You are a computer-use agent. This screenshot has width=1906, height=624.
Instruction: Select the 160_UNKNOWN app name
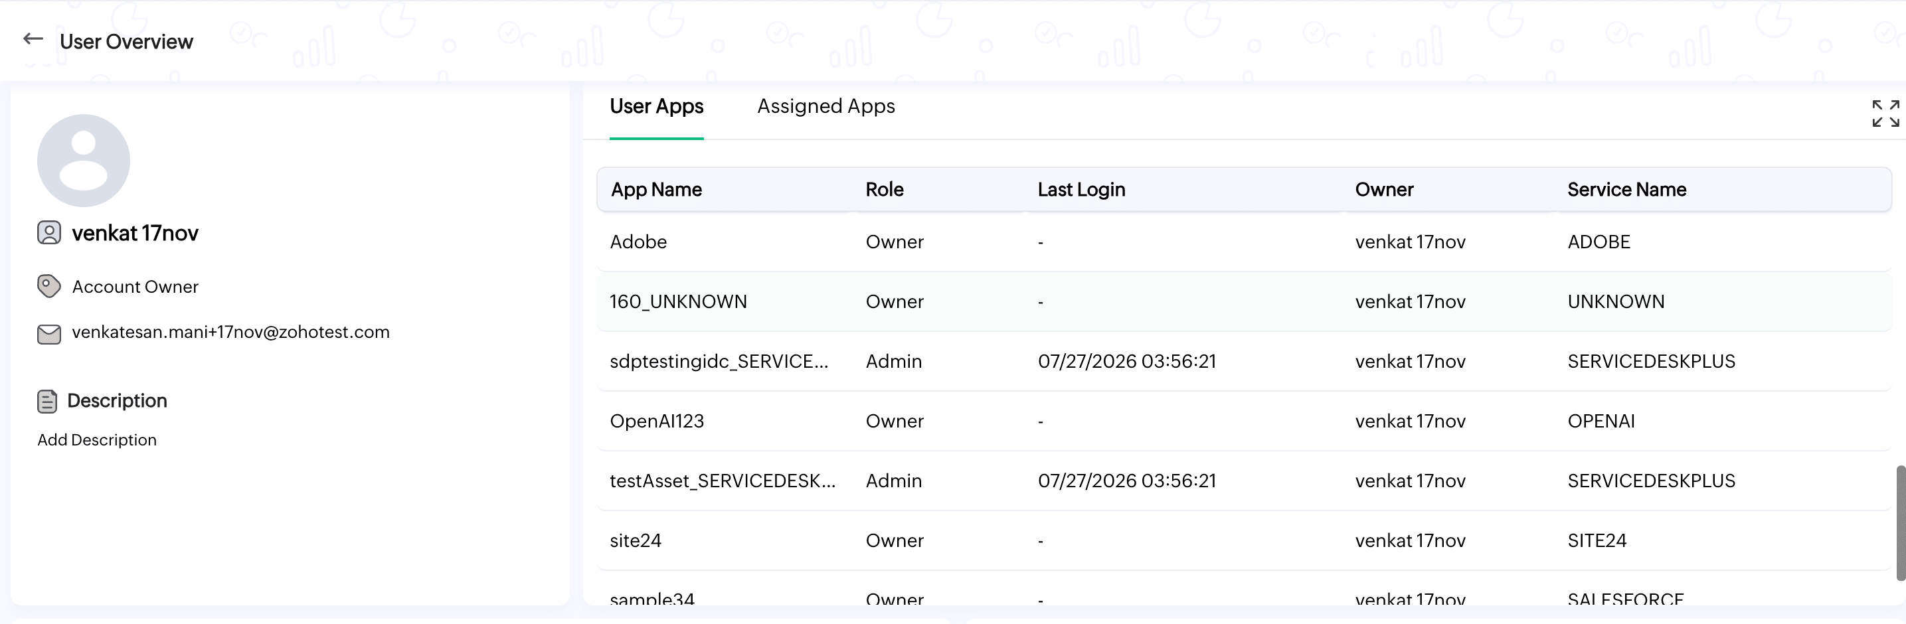(678, 301)
